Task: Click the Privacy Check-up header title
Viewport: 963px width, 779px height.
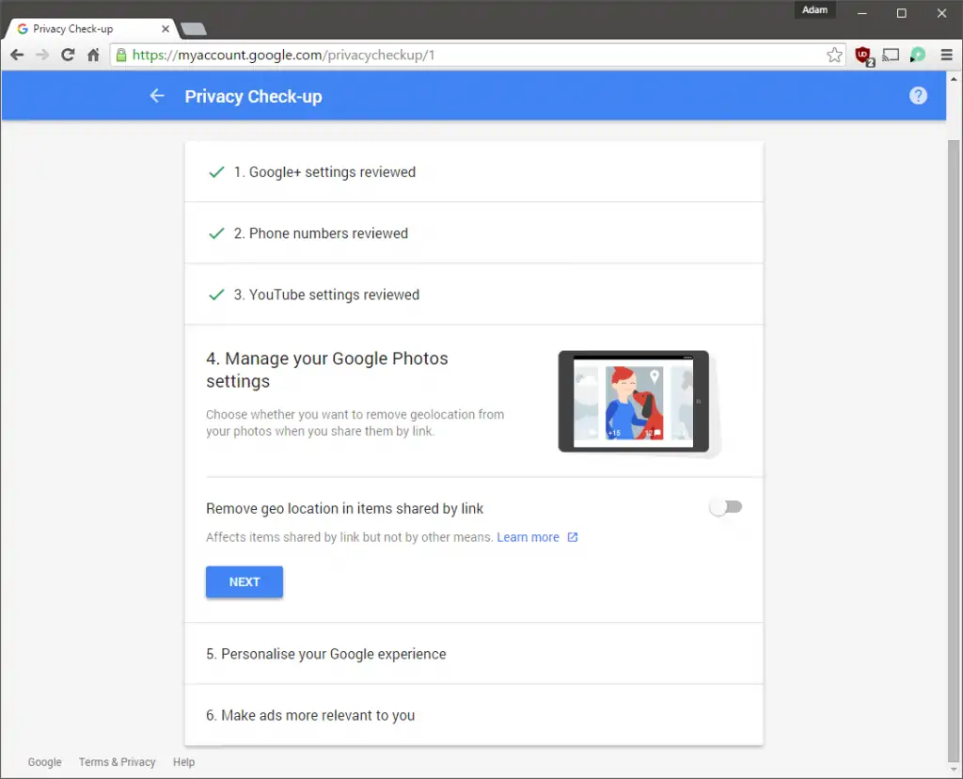Action: pos(253,97)
